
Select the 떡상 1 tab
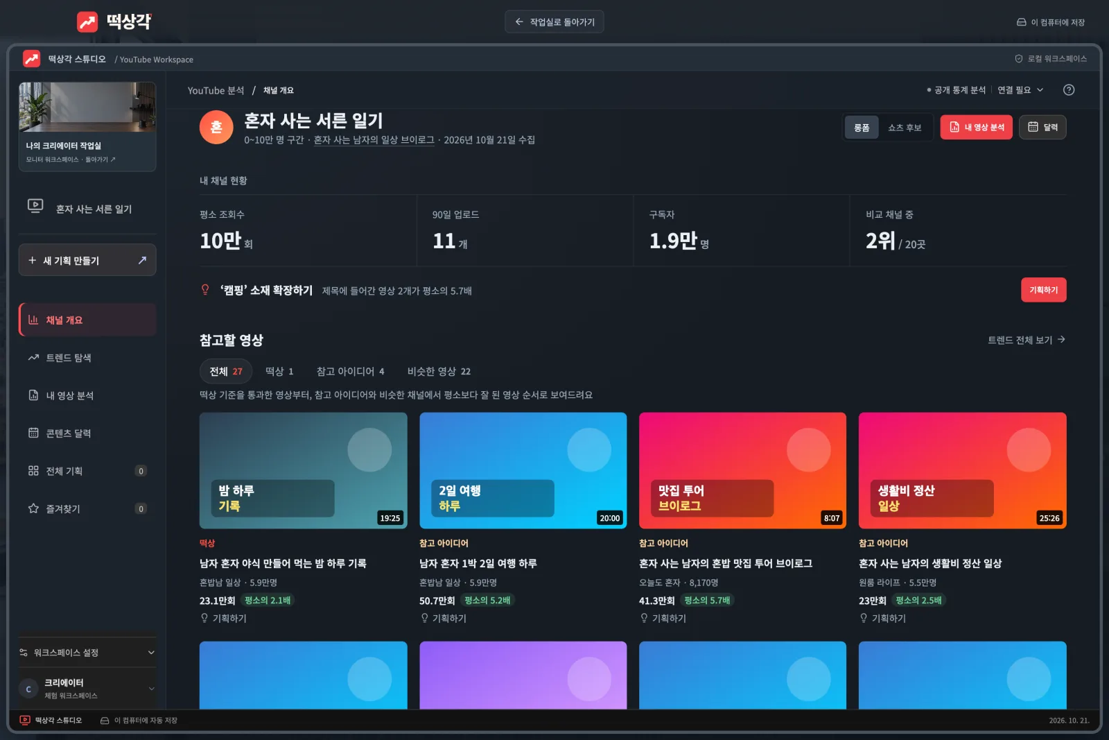pyautogui.click(x=279, y=371)
